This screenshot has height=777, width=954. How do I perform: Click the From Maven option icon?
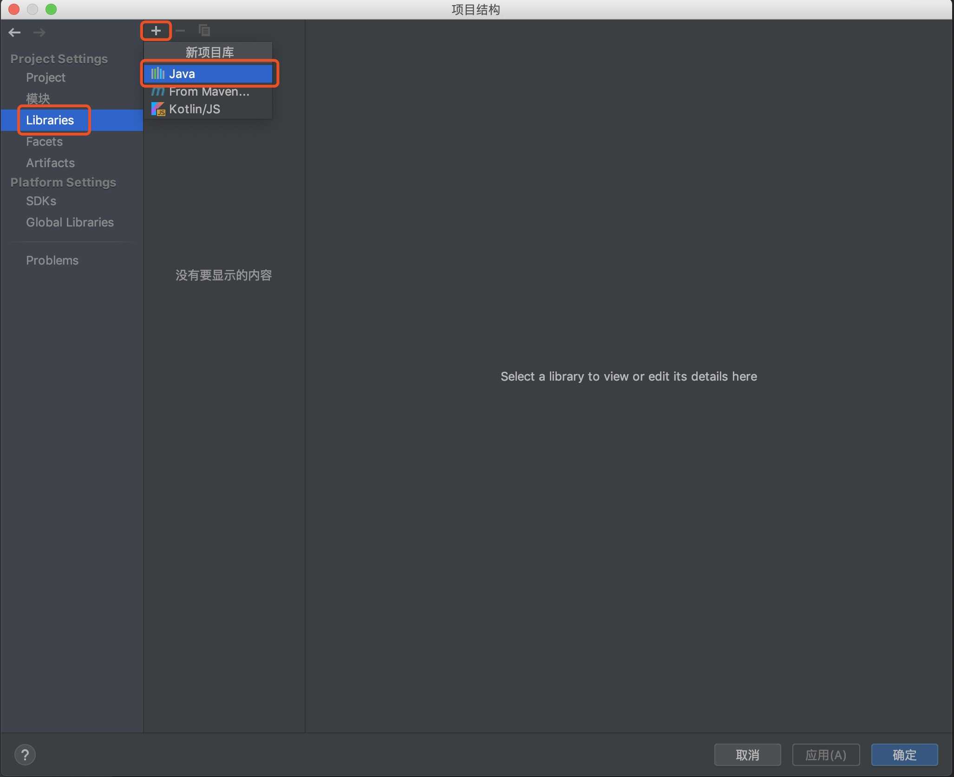[157, 91]
